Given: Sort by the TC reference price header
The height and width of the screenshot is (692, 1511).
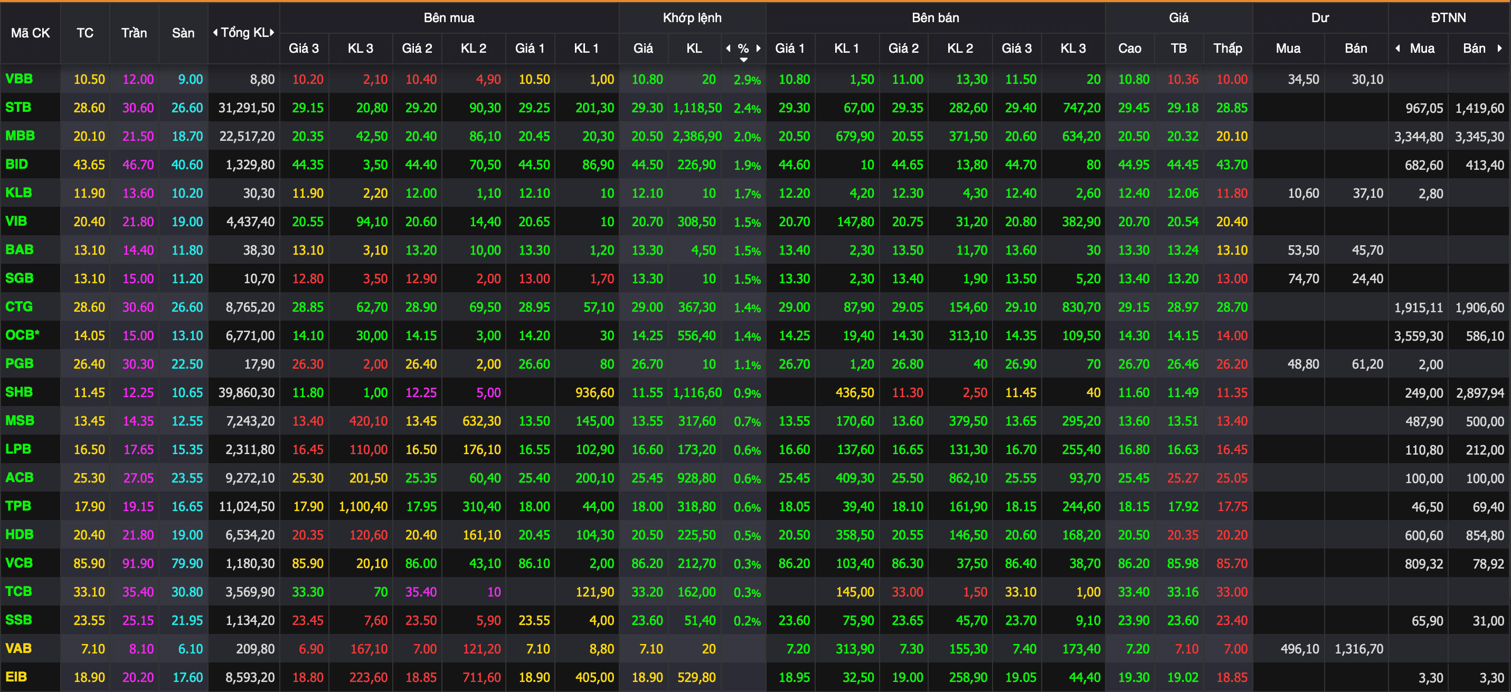Looking at the screenshot, I should (x=85, y=33).
